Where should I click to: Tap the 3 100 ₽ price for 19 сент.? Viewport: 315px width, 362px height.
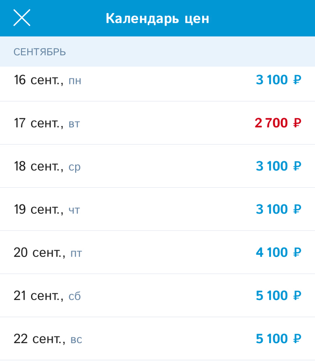(x=278, y=210)
